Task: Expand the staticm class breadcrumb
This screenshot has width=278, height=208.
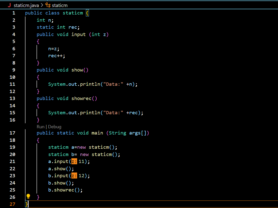Action: pyautogui.click(x=60, y=5)
